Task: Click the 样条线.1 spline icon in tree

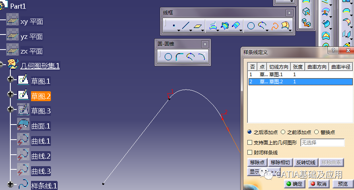Action: click(x=23, y=184)
